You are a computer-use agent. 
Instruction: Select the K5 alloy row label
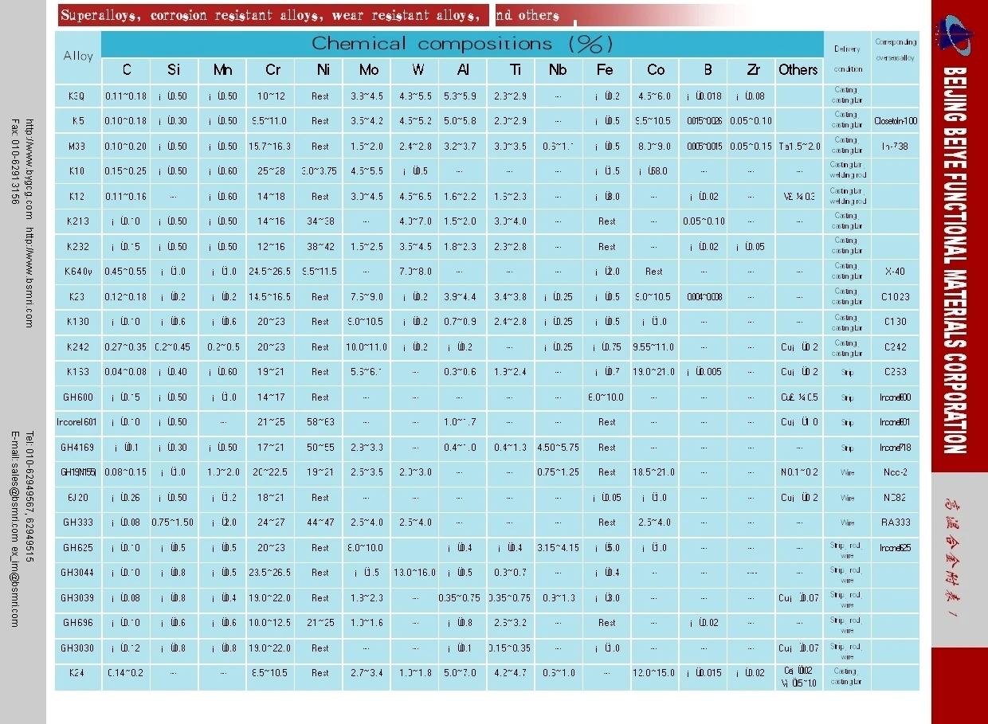coord(76,120)
